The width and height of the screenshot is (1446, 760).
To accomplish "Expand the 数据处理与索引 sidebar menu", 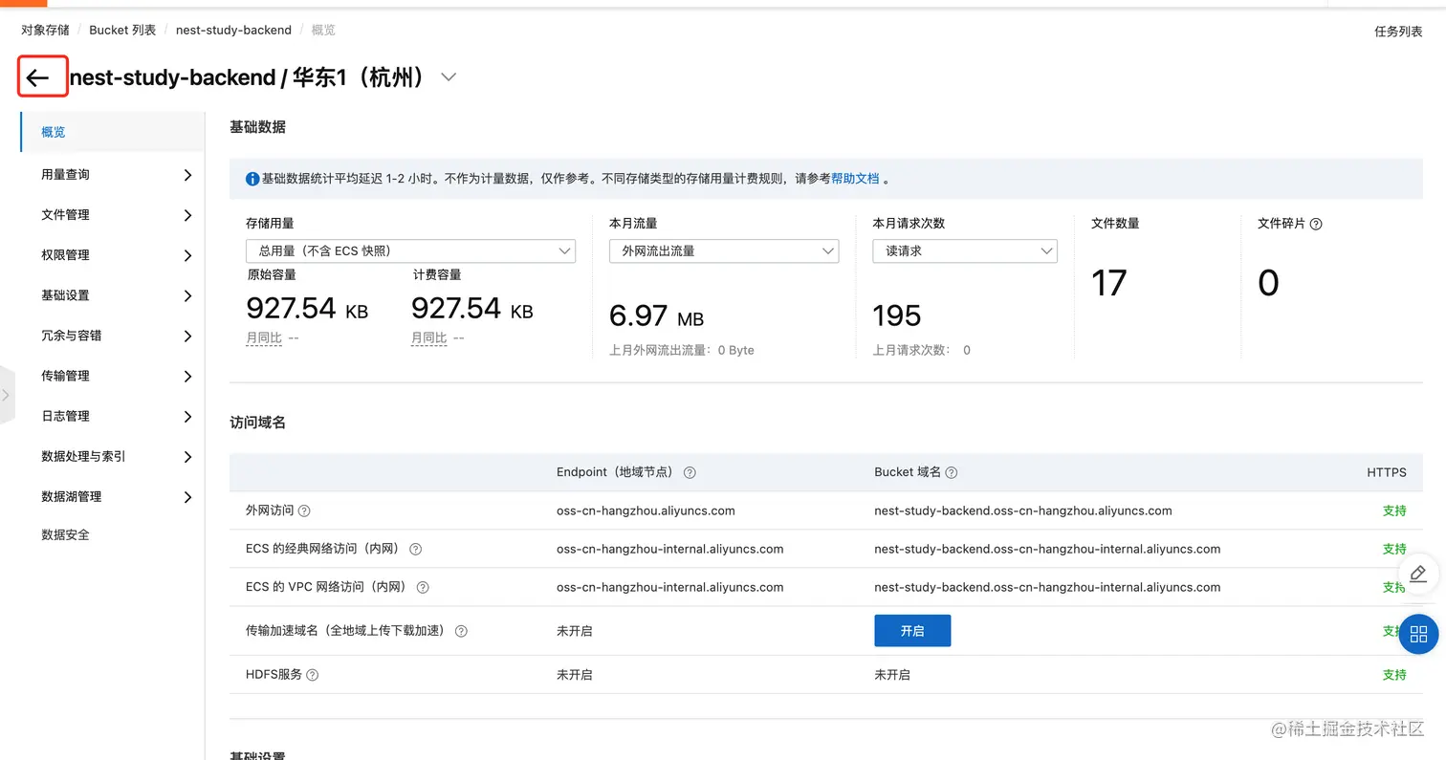I will coord(113,456).
